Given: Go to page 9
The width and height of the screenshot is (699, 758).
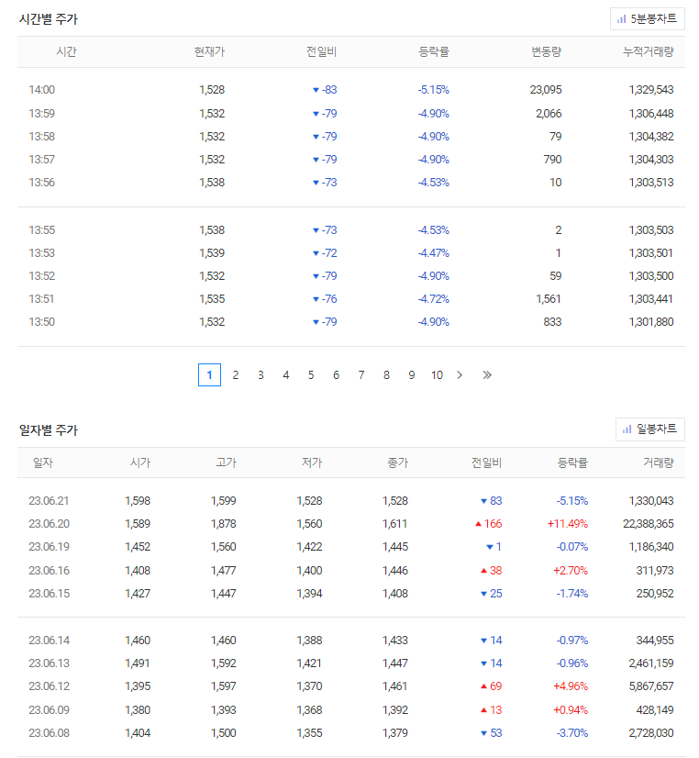Looking at the screenshot, I should (x=412, y=375).
